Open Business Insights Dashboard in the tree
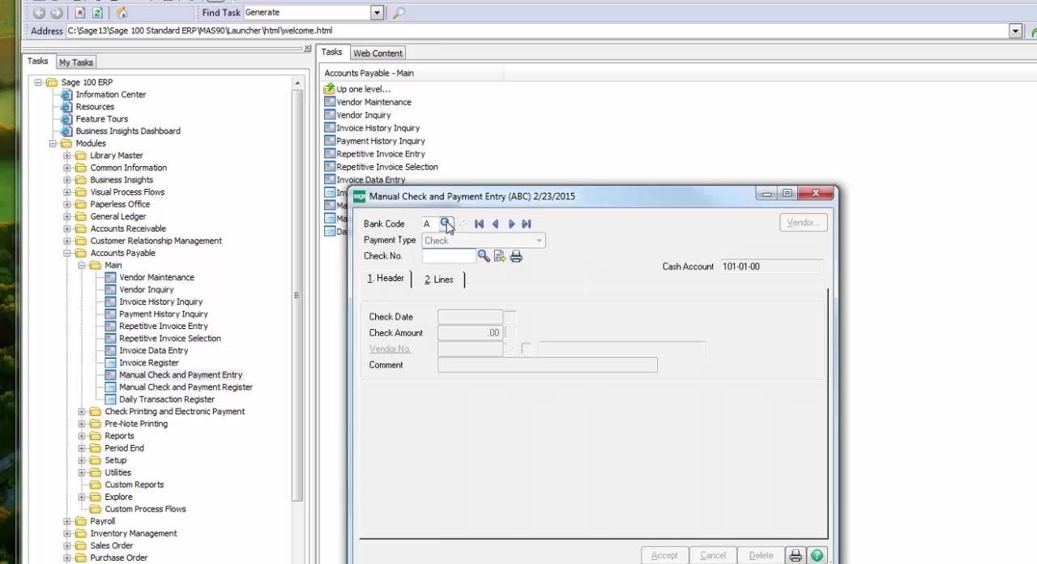This screenshot has height=564, width=1037. tap(128, 131)
